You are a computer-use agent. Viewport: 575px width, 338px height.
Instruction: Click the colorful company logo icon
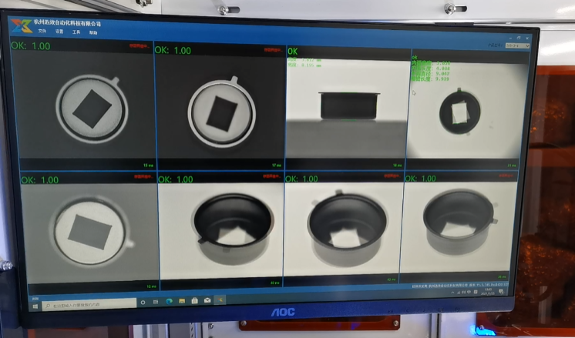coord(22,25)
